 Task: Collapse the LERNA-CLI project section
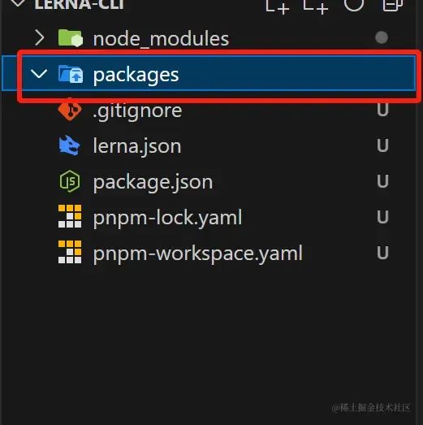pyautogui.click(x=18, y=3)
